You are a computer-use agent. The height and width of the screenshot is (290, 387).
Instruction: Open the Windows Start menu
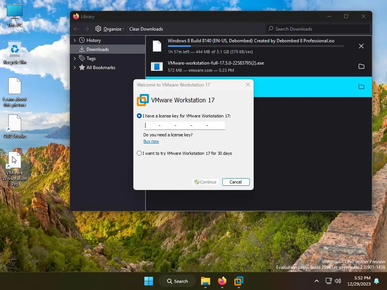149,281
